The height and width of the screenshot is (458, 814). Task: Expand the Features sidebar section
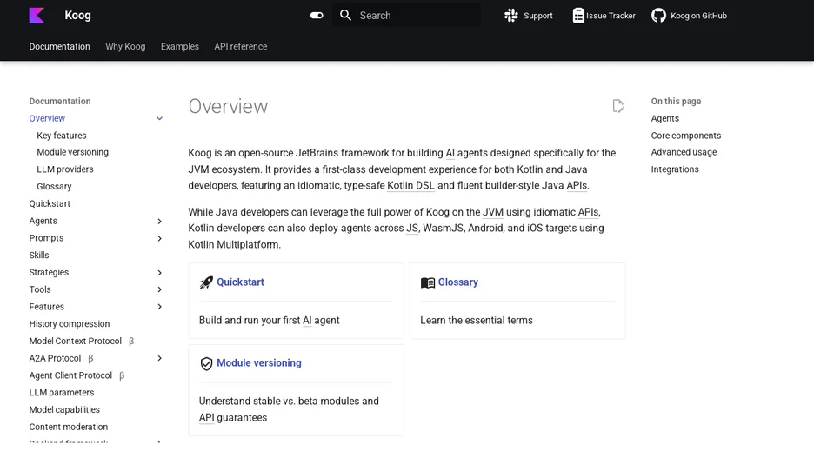click(x=159, y=307)
